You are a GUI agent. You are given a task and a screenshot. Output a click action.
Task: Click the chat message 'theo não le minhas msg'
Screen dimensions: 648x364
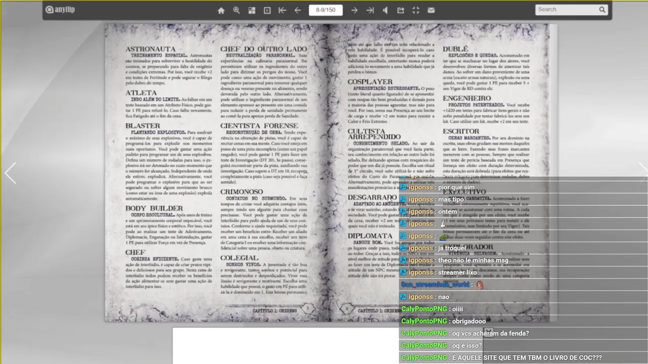point(473,260)
